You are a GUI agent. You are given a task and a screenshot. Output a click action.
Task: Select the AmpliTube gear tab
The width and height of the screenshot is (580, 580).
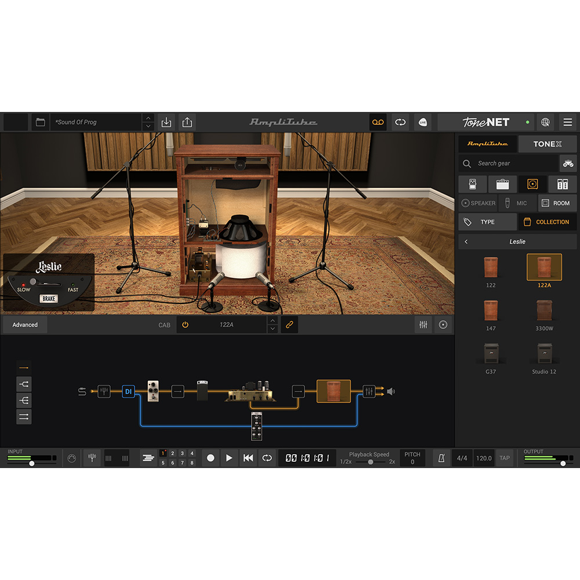[488, 144]
